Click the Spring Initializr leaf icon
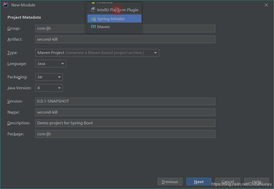Viewport: 274px width, 189px height. 93,19
